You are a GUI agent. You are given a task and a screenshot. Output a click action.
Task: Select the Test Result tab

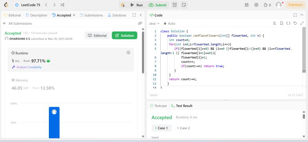(x=182, y=106)
